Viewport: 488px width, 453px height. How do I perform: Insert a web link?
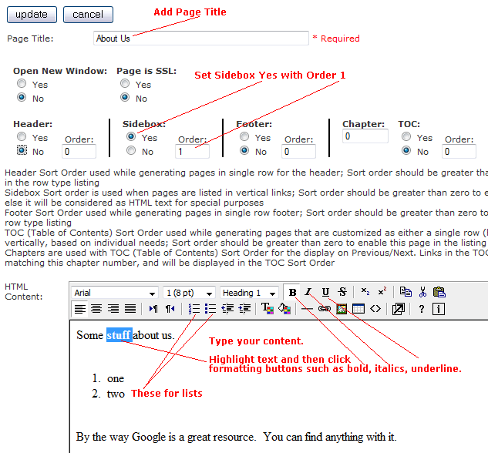click(x=325, y=309)
